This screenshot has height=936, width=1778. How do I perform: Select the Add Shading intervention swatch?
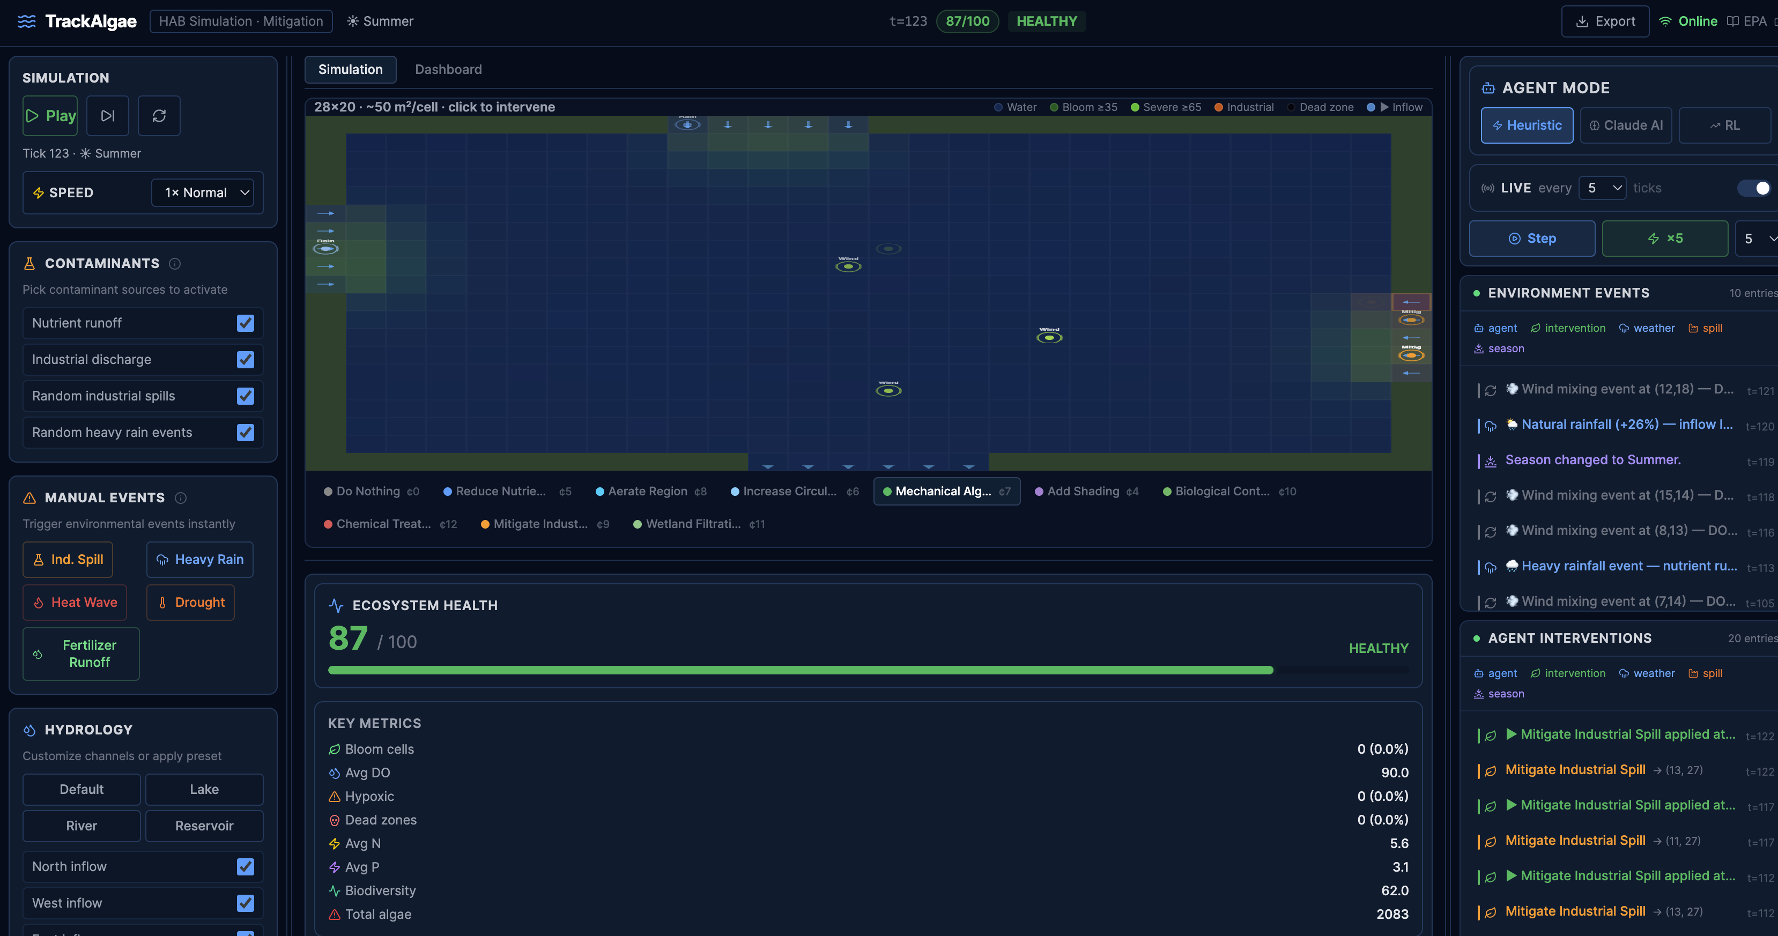click(x=1038, y=492)
